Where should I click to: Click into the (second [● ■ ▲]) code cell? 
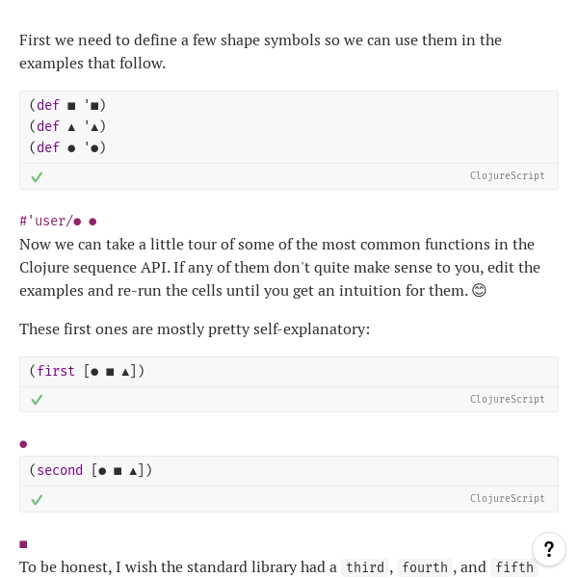pos(289,471)
